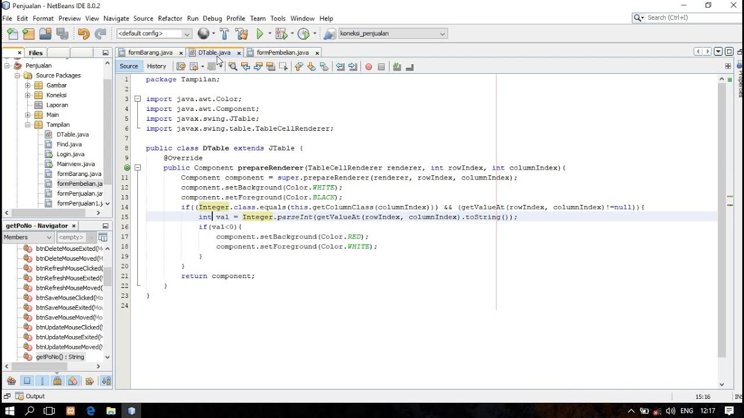Click Find Previous Occurrence icon

[x=246, y=67]
